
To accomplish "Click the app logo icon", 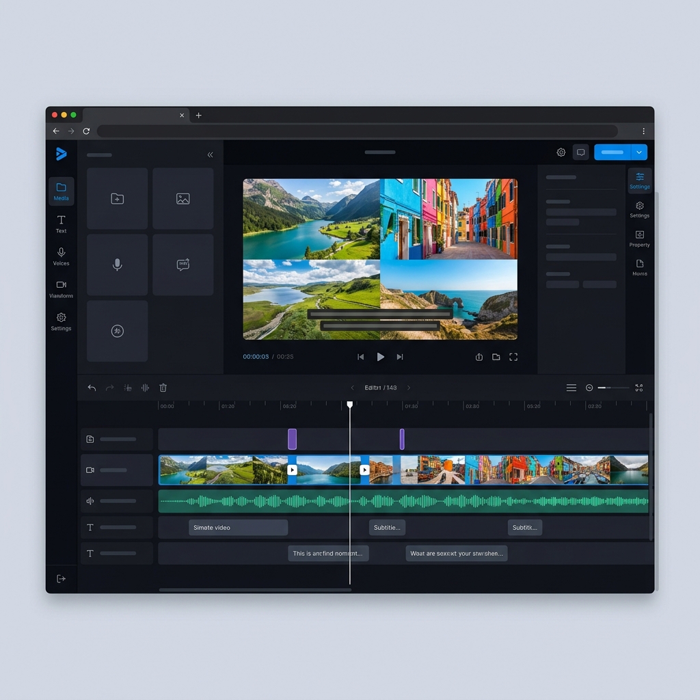I will coord(61,154).
